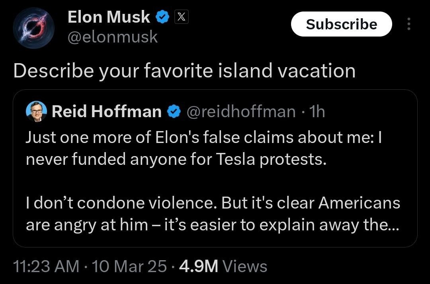Click Reid Hoffman's small profile picture
430x284 pixels.
[36, 112]
